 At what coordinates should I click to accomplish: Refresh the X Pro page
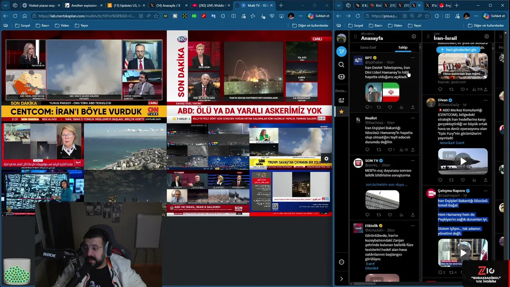tap(358, 16)
